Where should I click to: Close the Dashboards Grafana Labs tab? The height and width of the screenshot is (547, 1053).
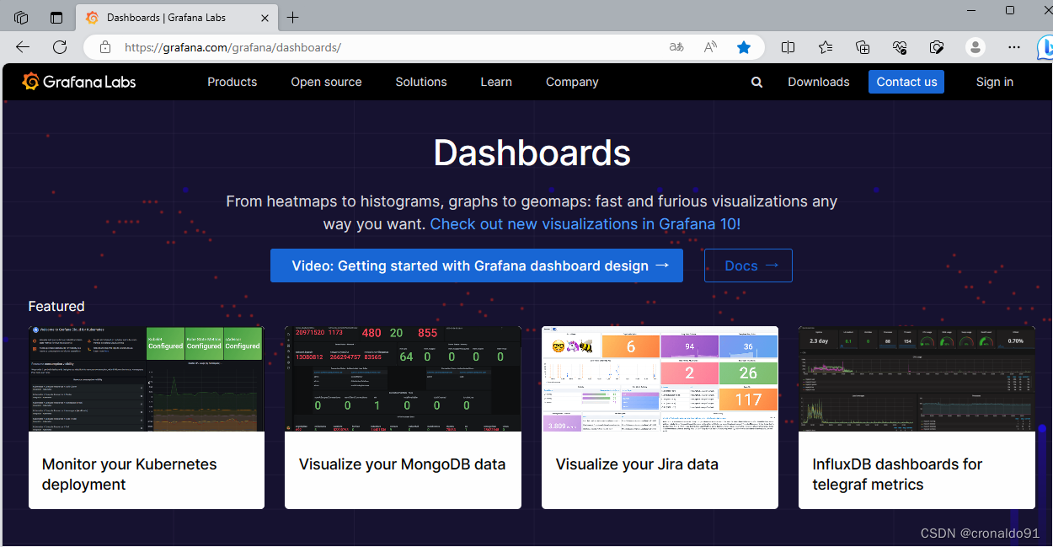tap(265, 17)
